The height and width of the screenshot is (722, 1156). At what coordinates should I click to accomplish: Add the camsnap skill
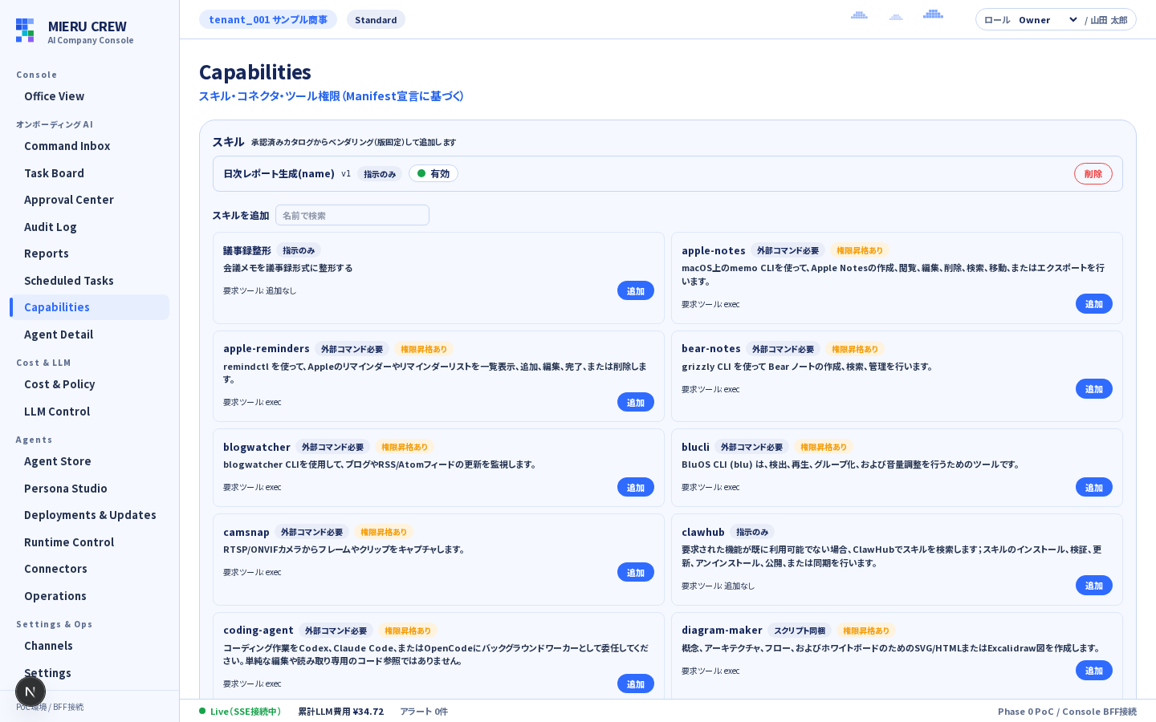coord(636,572)
